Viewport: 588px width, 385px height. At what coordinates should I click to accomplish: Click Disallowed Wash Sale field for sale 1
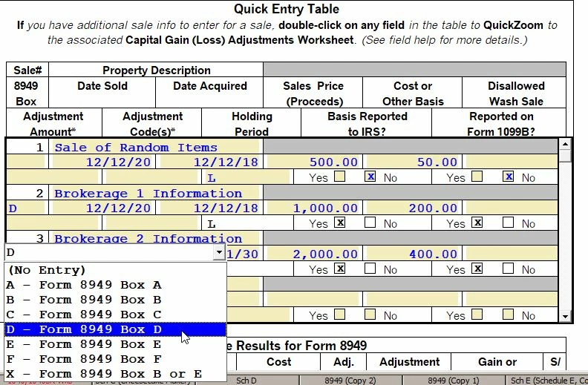point(512,162)
